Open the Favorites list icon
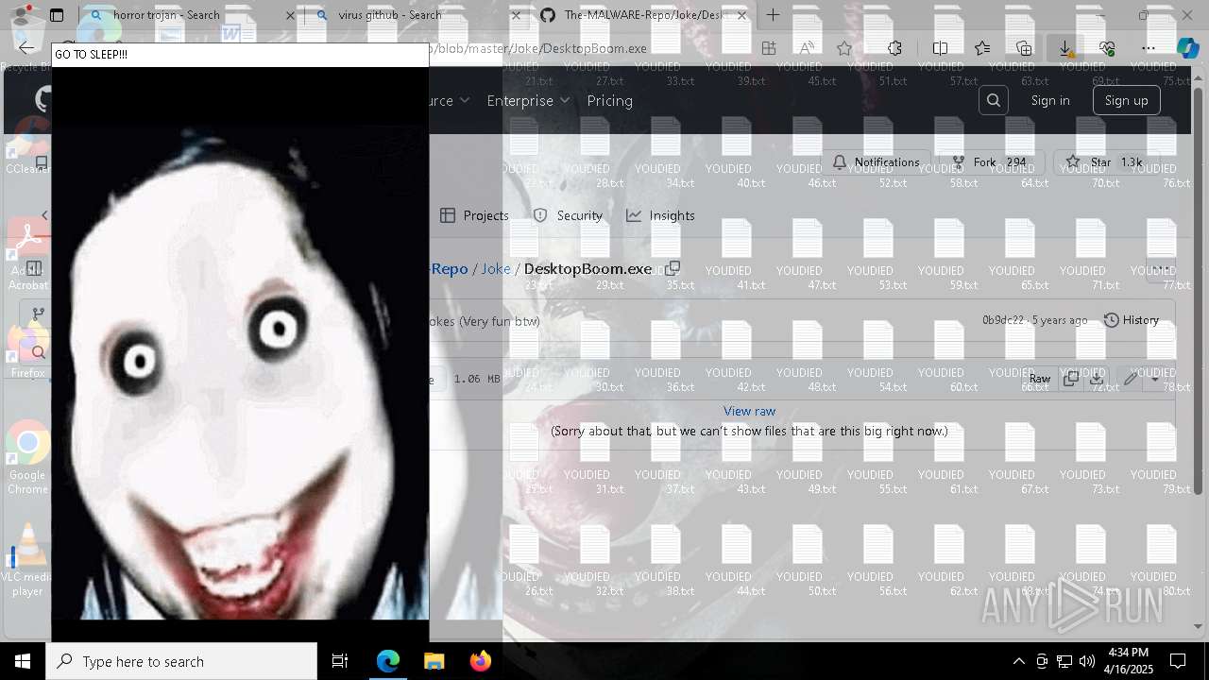 (982, 48)
